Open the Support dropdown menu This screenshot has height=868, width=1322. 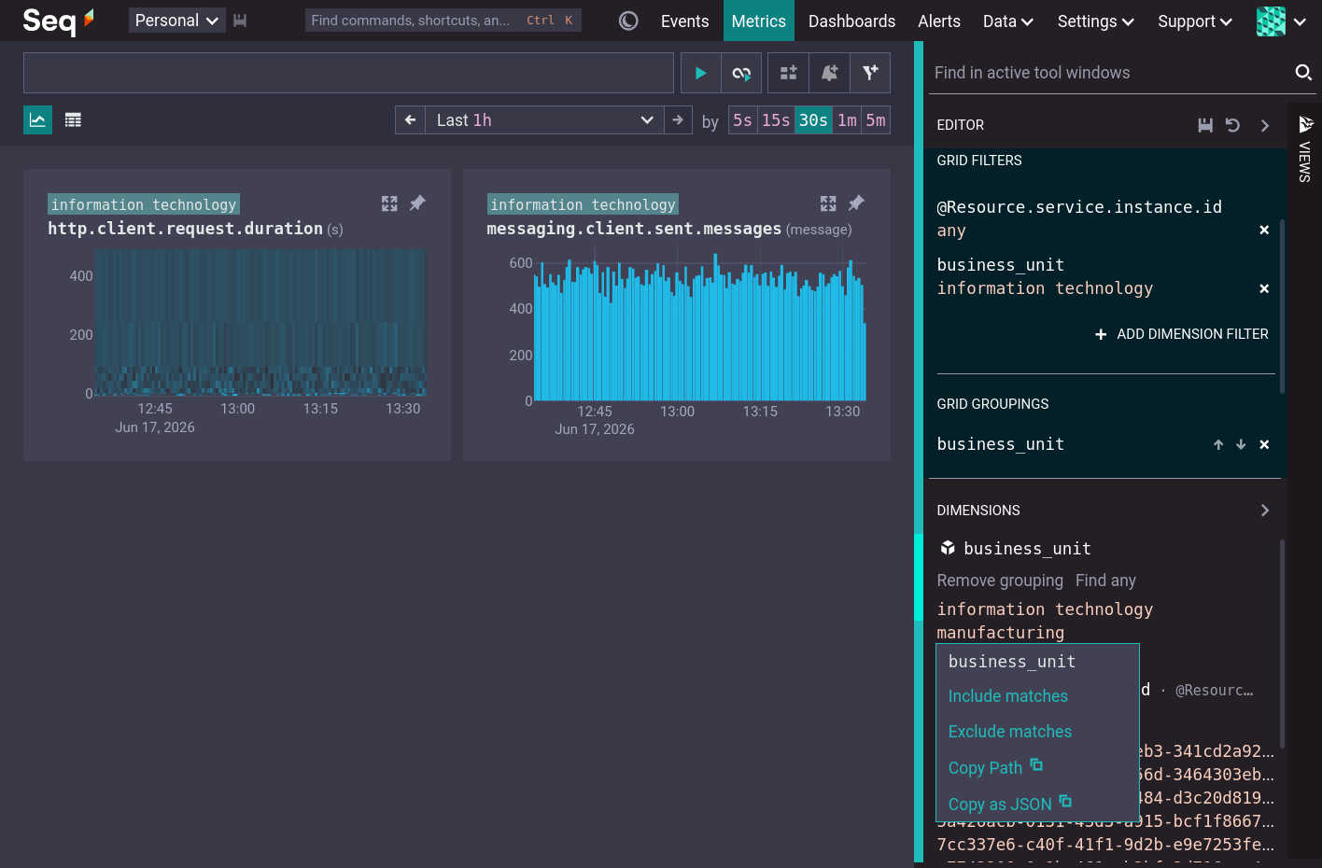tap(1195, 21)
